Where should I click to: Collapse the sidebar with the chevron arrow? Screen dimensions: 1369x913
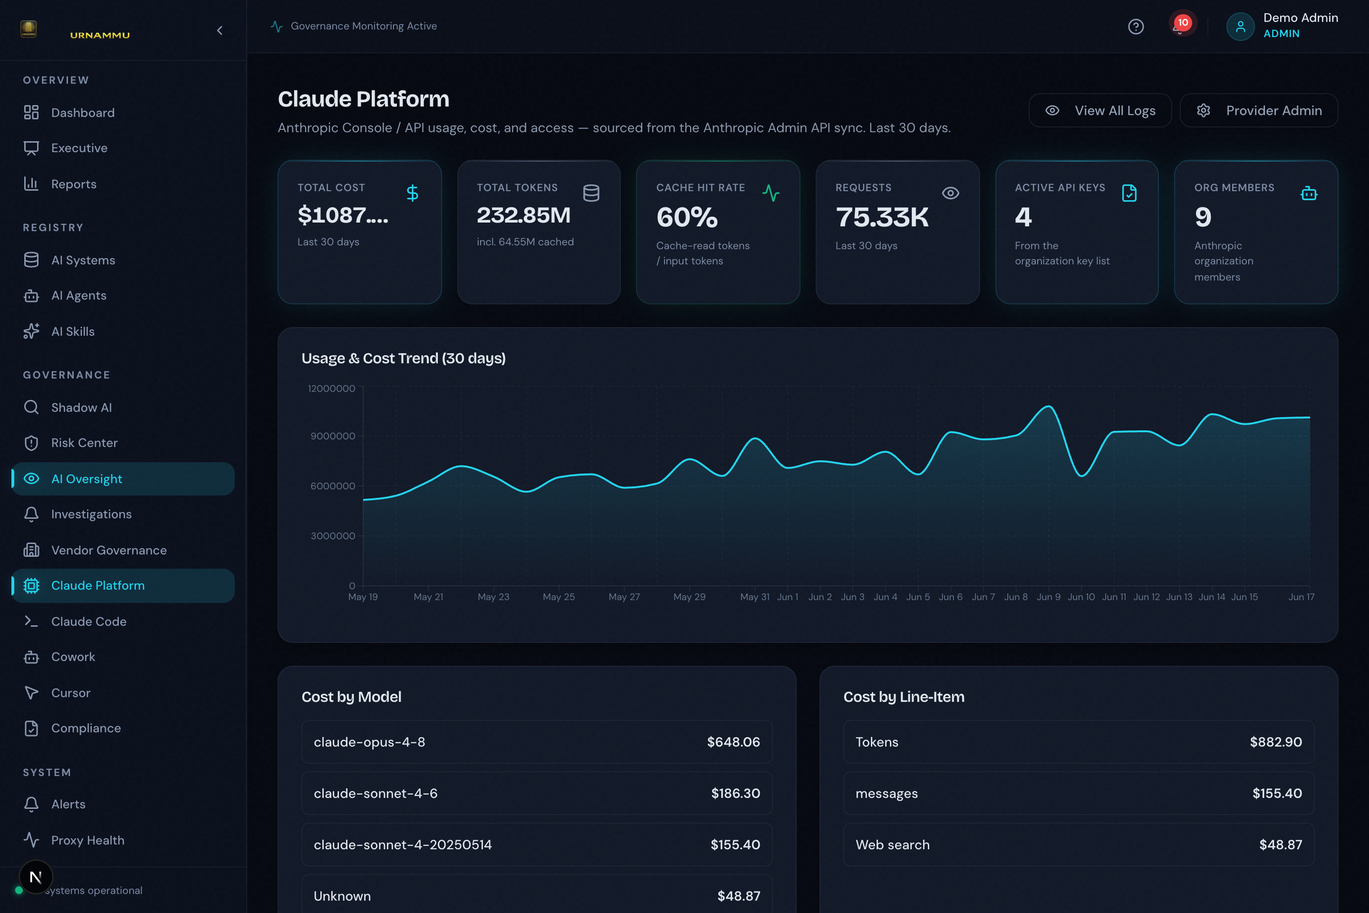pyautogui.click(x=220, y=30)
